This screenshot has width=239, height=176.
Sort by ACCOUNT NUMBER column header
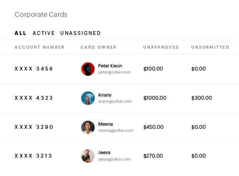pos(40,48)
